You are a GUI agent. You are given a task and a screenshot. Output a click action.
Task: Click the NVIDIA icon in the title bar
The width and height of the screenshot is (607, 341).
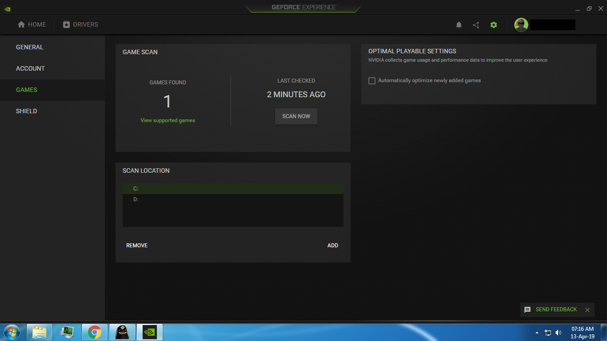point(7,8)
